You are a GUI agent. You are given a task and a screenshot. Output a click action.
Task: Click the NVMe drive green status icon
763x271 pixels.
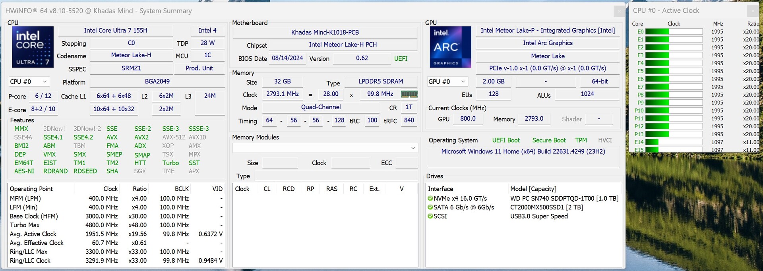pyautogui.click(x=430, y=199)
